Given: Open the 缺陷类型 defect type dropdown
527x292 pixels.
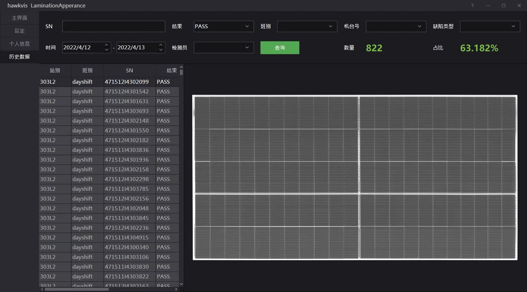Looking at the screenshot, I should click(490, 26).
